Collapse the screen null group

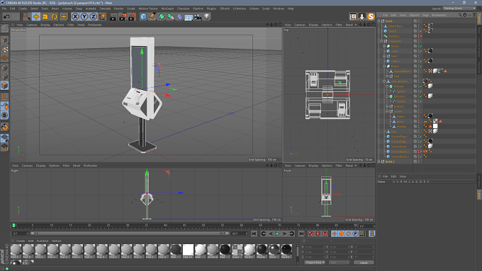pos(387,111)
